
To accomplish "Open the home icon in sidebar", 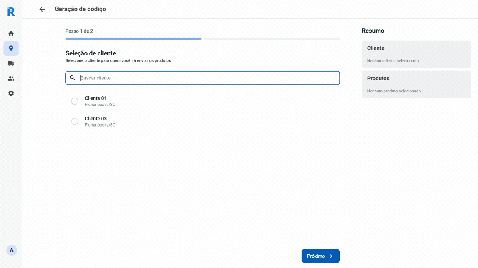I will tap(11, 33).
